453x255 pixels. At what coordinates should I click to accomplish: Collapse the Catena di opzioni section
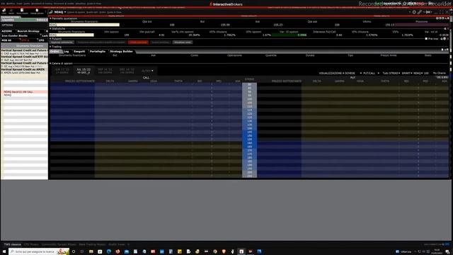click(50, 63)
